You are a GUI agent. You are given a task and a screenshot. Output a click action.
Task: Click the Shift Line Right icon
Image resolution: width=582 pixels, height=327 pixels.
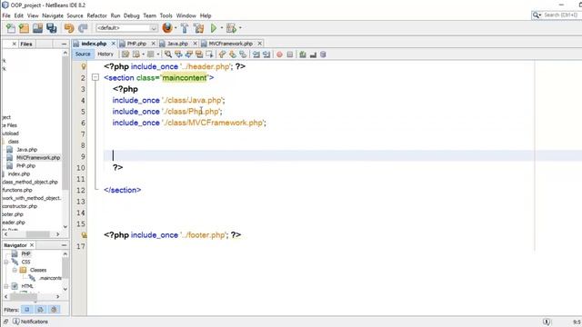pyautogui.click(x=266, y=54)
